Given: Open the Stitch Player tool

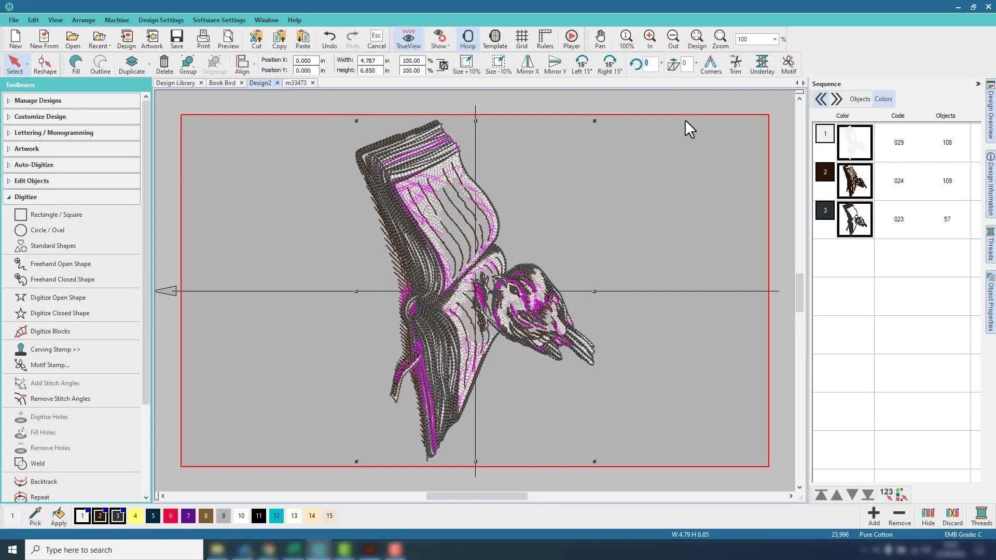Looking at the screenshot, I should (x=571, y=39).
